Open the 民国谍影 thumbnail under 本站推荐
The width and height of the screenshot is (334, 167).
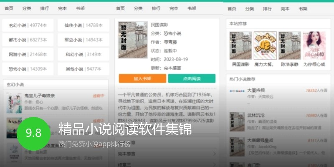[241, 46]
